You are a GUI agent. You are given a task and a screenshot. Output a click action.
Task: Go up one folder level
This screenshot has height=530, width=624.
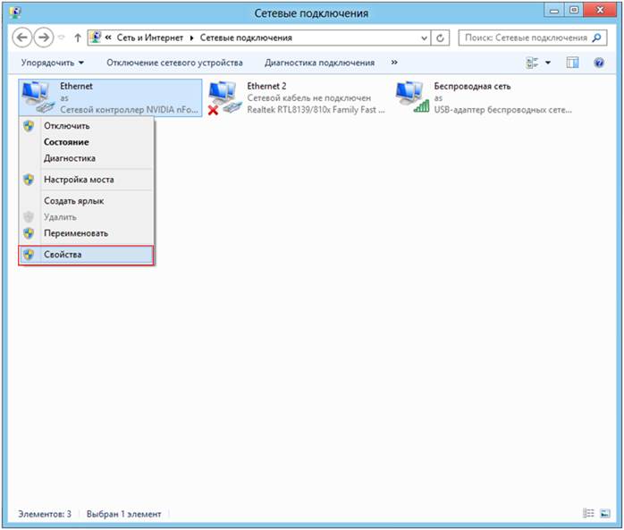click(78, 38)
